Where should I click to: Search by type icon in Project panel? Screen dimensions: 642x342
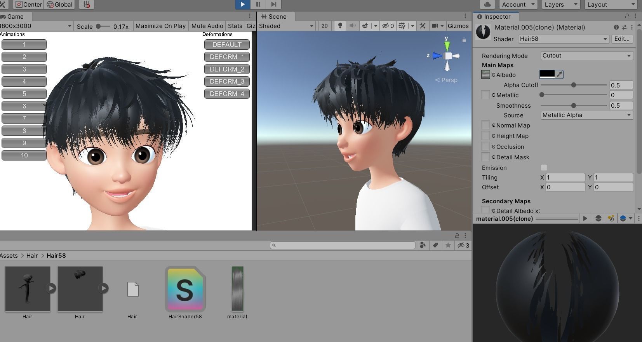(423, 245)
